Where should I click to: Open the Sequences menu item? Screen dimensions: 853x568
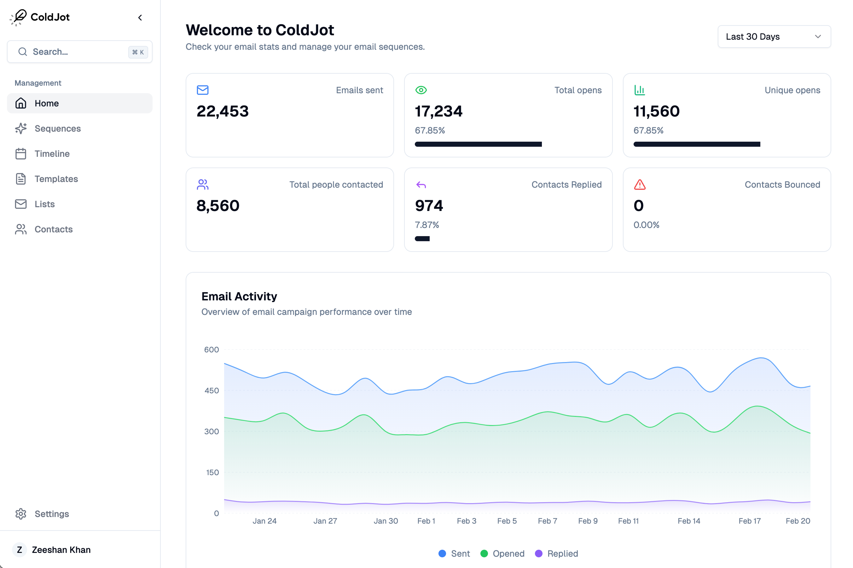pos(57,128)
